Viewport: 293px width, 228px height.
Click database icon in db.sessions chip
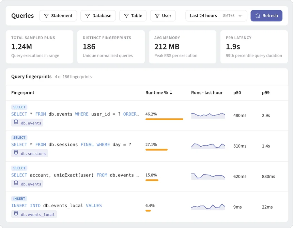pyautogui.click(x=16, y=152)
